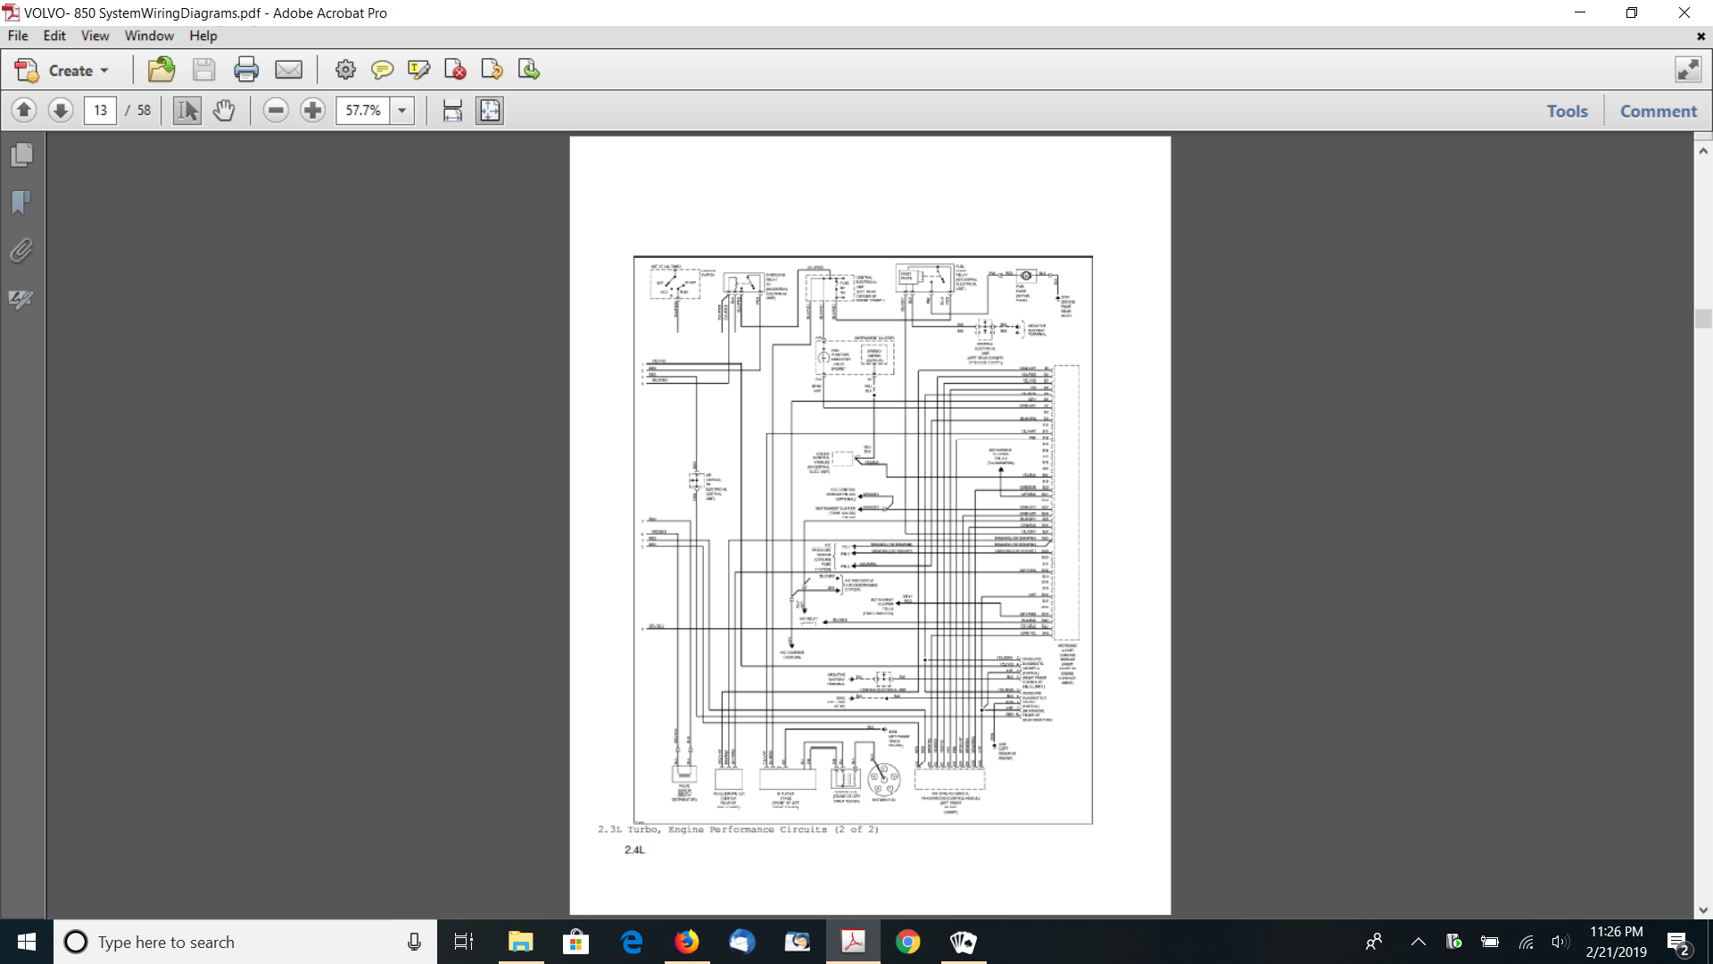Image resolution: width=1713 pixels, height=964 pixels.
Task: Open the zoom percentage dropdown arrow
Action: [402, 111]
